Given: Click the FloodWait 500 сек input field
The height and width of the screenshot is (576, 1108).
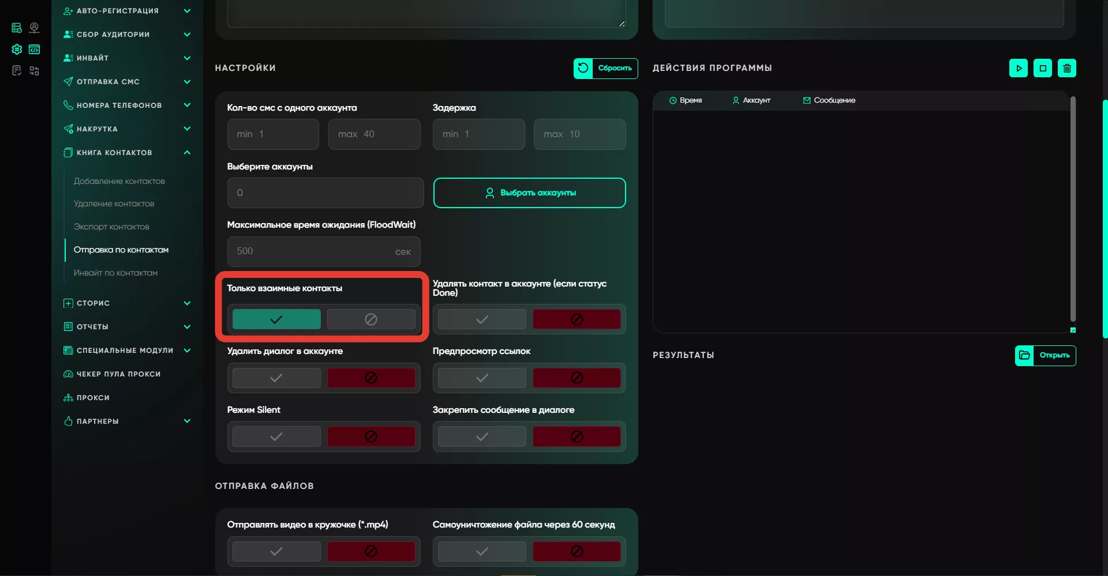Looking at the screenshot, I should [324, 251].
